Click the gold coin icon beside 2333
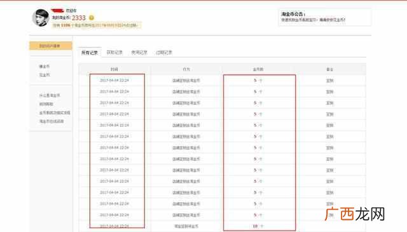407x232 pixels. pos(92,18)
